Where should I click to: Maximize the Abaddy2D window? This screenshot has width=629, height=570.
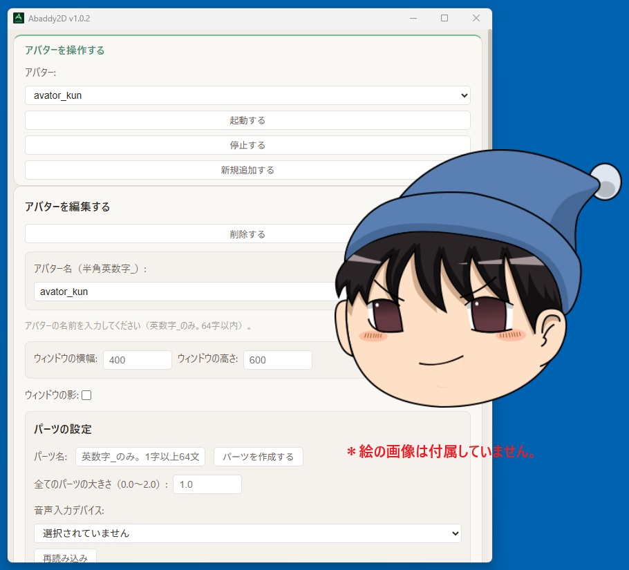click(444, 18)
